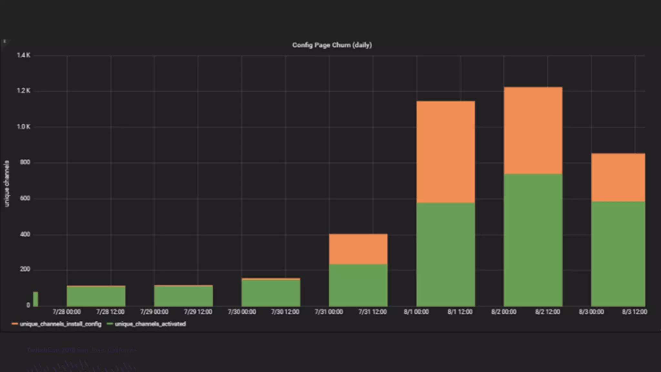Viewport: 661px width, 372px height.
Task: Click the green activated legend color swatch
Action: tap(110, 324)
